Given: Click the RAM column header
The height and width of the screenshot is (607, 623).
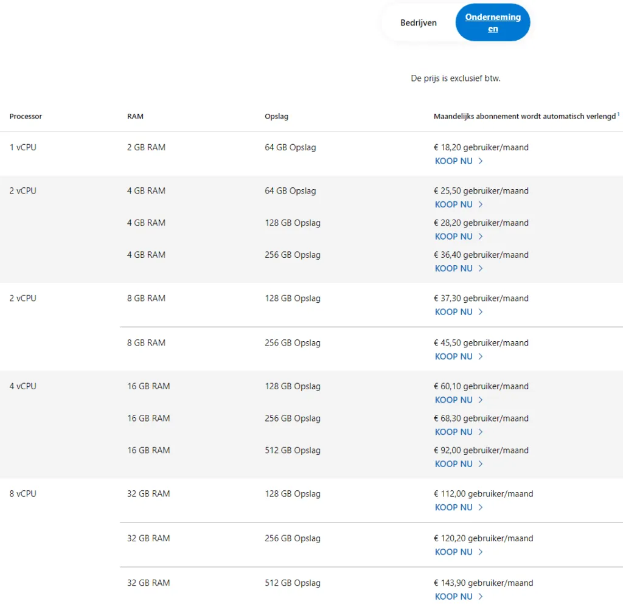Looking at the screenshot, I should (x=135, y=116).
